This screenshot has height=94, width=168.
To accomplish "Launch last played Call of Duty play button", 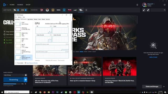I will pyautogui.click(x=18, y=10).
